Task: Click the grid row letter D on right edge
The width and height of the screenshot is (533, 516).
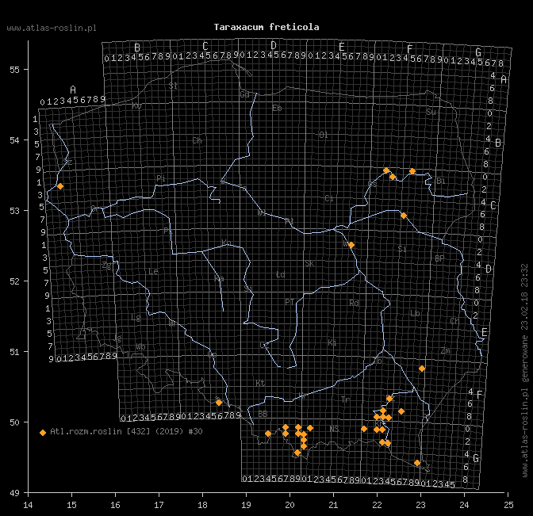Action: point(489,269)
